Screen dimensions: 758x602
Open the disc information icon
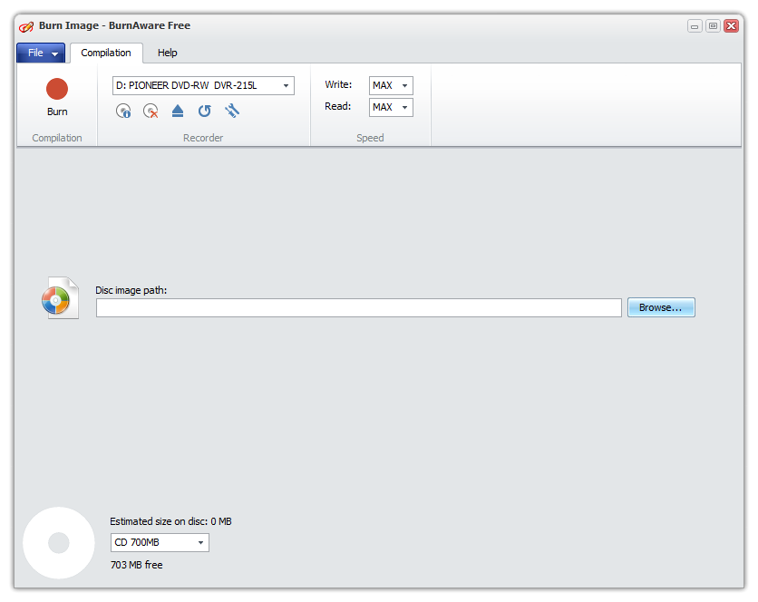[x=123, y=112]
